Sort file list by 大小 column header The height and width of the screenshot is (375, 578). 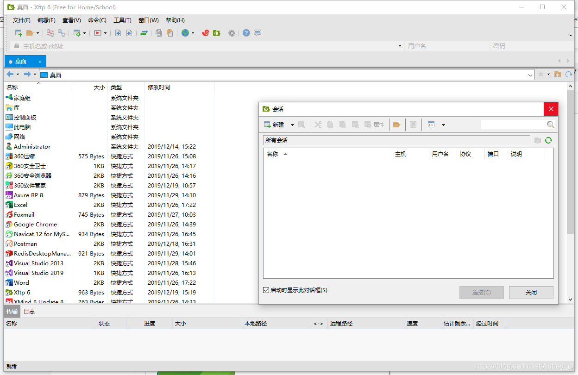(x=90, y=87)
